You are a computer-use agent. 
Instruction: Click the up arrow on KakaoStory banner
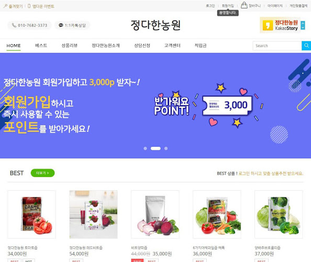pos(303,23)
